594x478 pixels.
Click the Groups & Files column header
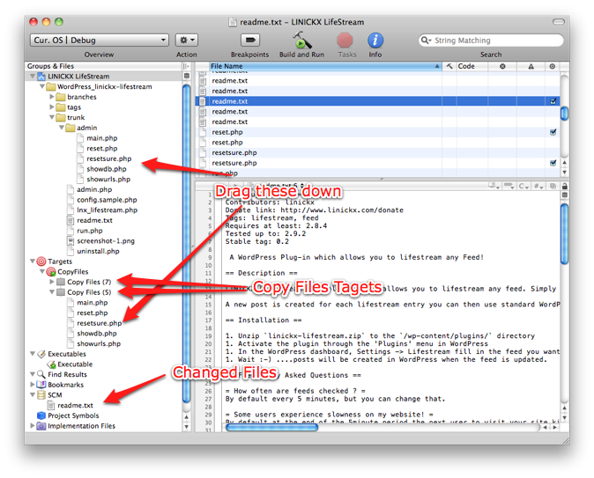(x=104, y=66)
